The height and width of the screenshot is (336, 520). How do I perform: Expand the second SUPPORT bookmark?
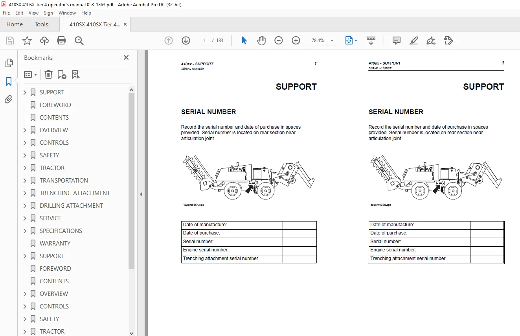pyautogui.click(x=25, y=256)
